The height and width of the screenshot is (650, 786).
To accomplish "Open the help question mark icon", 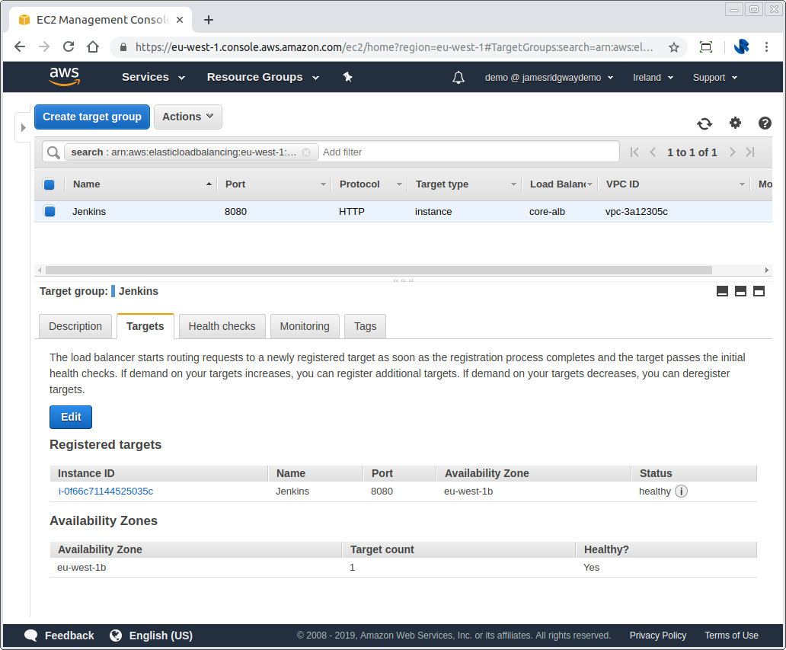I will point(765,123).
